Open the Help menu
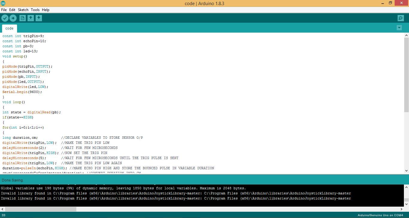The width and height of the screenshot is (409, 218). click(46, 10)
